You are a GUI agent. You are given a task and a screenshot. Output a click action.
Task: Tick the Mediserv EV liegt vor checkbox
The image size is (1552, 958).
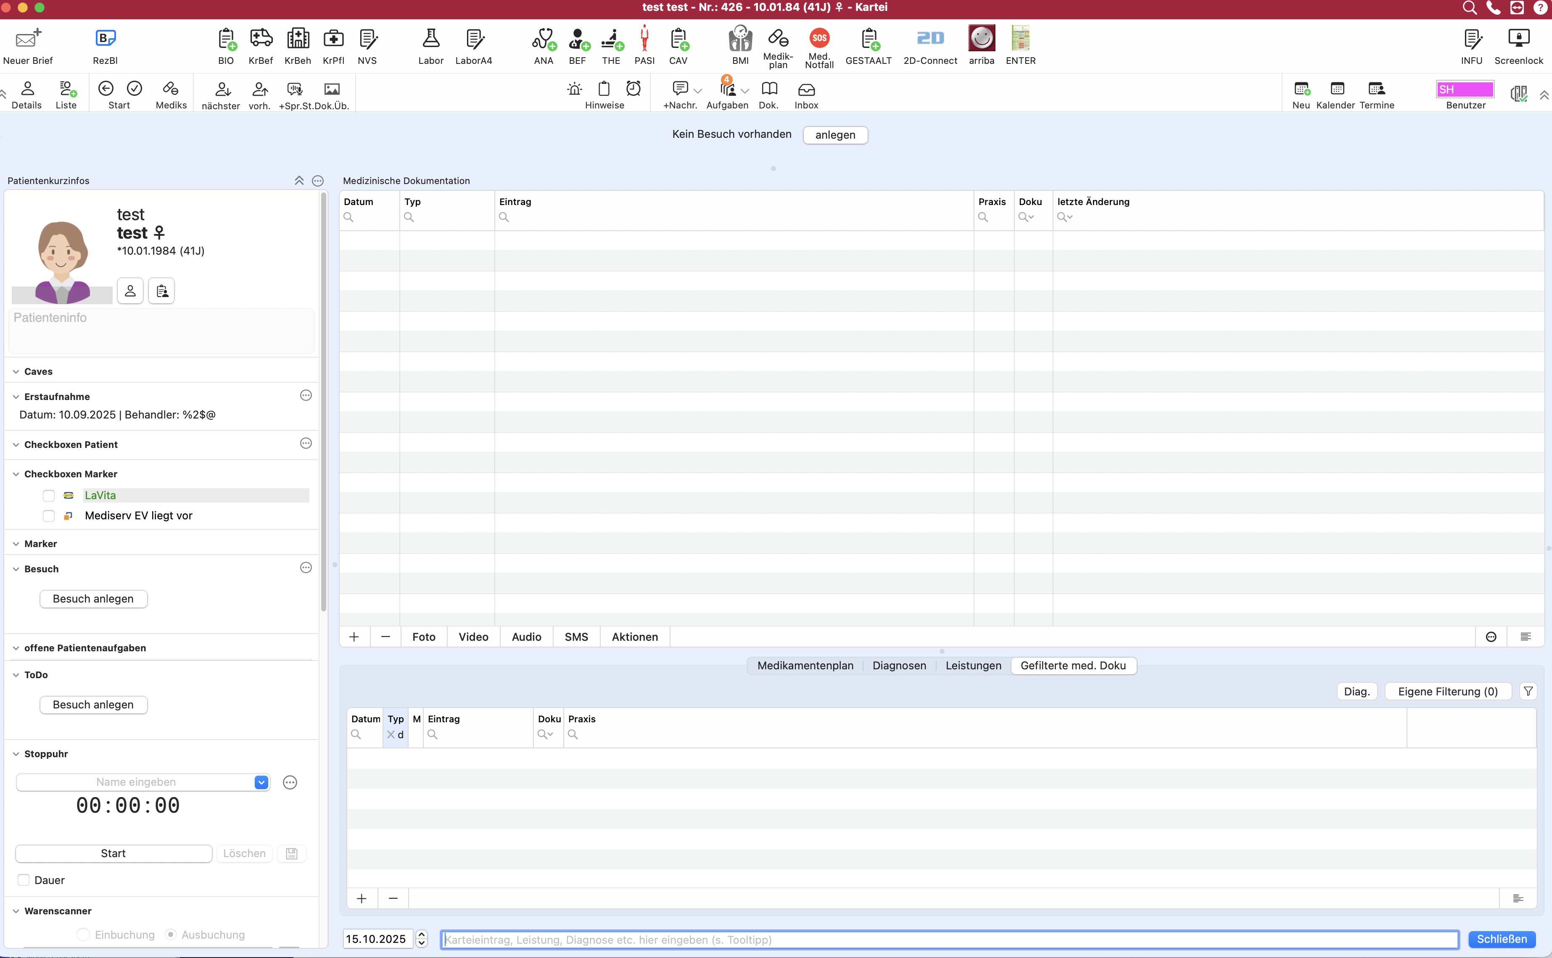tap(49, 516)
